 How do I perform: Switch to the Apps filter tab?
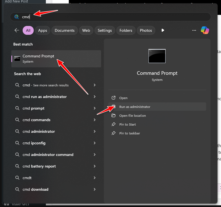coord(43,30)
